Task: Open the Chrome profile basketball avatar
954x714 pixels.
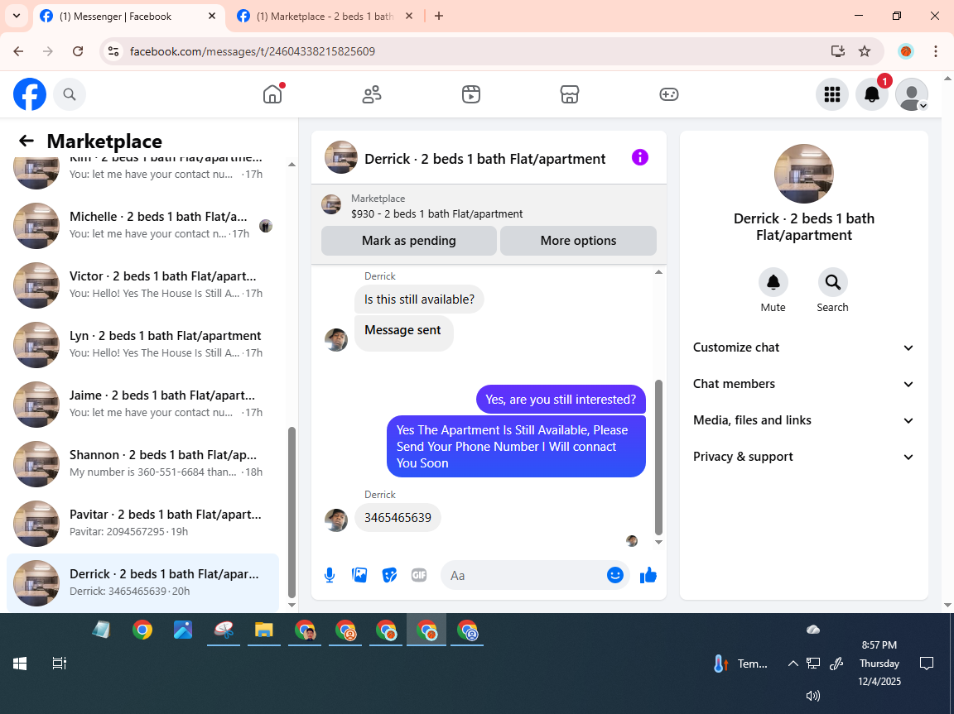Action: (906, 51)
